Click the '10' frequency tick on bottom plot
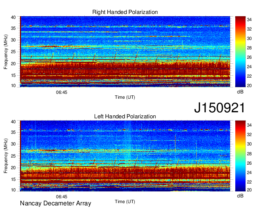Viewport: 256px width, 208px height. 13,190
